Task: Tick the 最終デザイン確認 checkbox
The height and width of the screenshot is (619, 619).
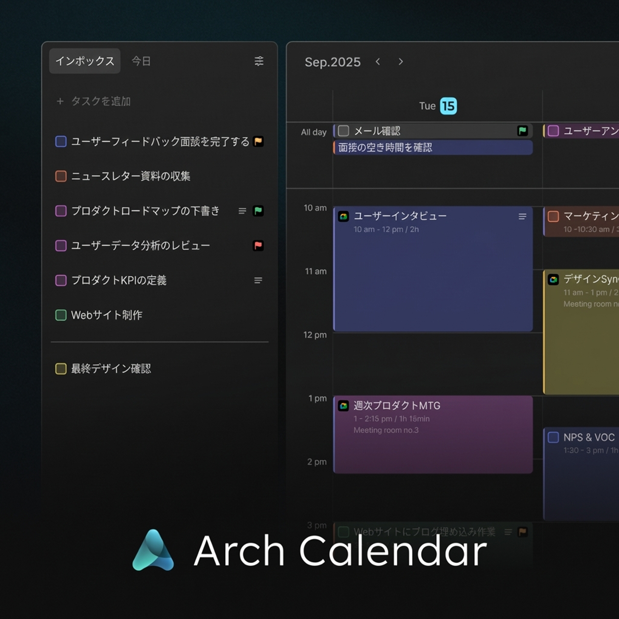Action: click(x=61, y=369)
